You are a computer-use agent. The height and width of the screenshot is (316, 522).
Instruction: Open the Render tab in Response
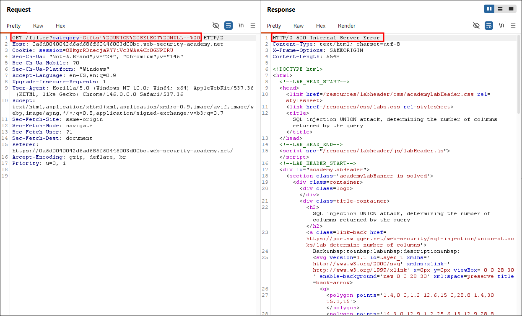coord(347,26)
